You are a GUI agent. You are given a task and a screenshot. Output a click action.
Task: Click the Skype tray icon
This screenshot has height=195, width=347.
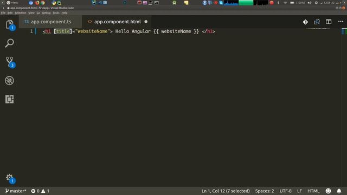[x=221, y=3]
